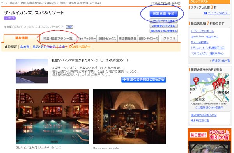Follow the 客室例 link
The width and height of the screenshot is (234, 153).
[25, 47]
